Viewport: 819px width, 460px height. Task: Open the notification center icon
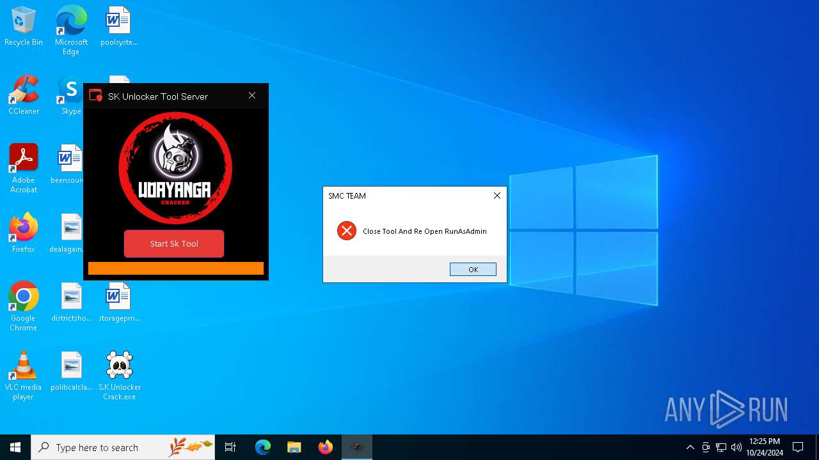[798, 447]
